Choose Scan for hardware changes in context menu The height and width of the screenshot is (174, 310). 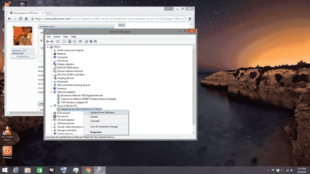click(106, 127)
